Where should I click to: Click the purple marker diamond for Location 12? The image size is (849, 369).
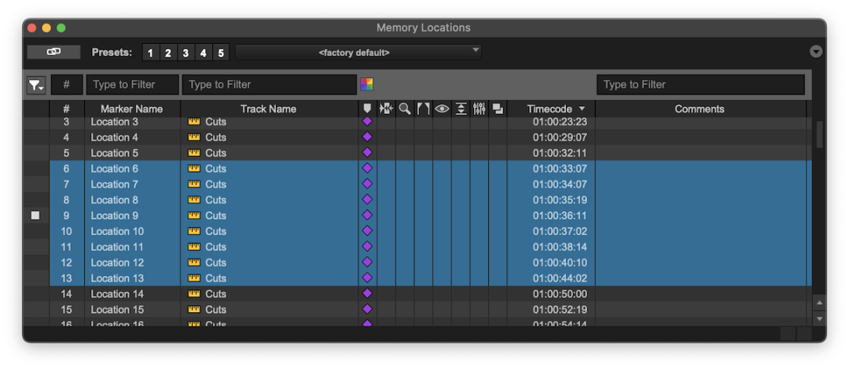click(367, 262)
